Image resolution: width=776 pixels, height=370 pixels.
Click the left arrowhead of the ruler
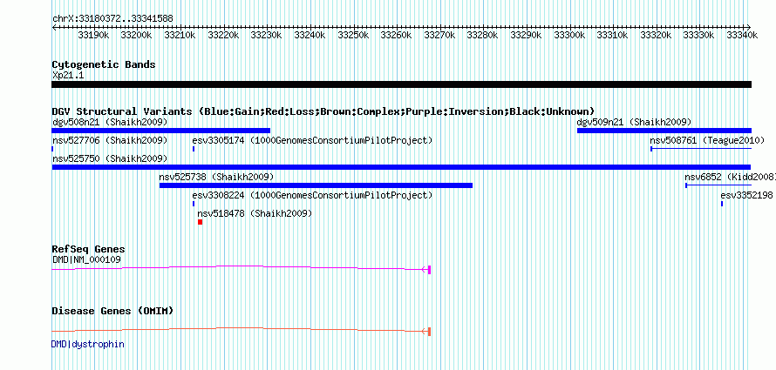pos(54,27)
